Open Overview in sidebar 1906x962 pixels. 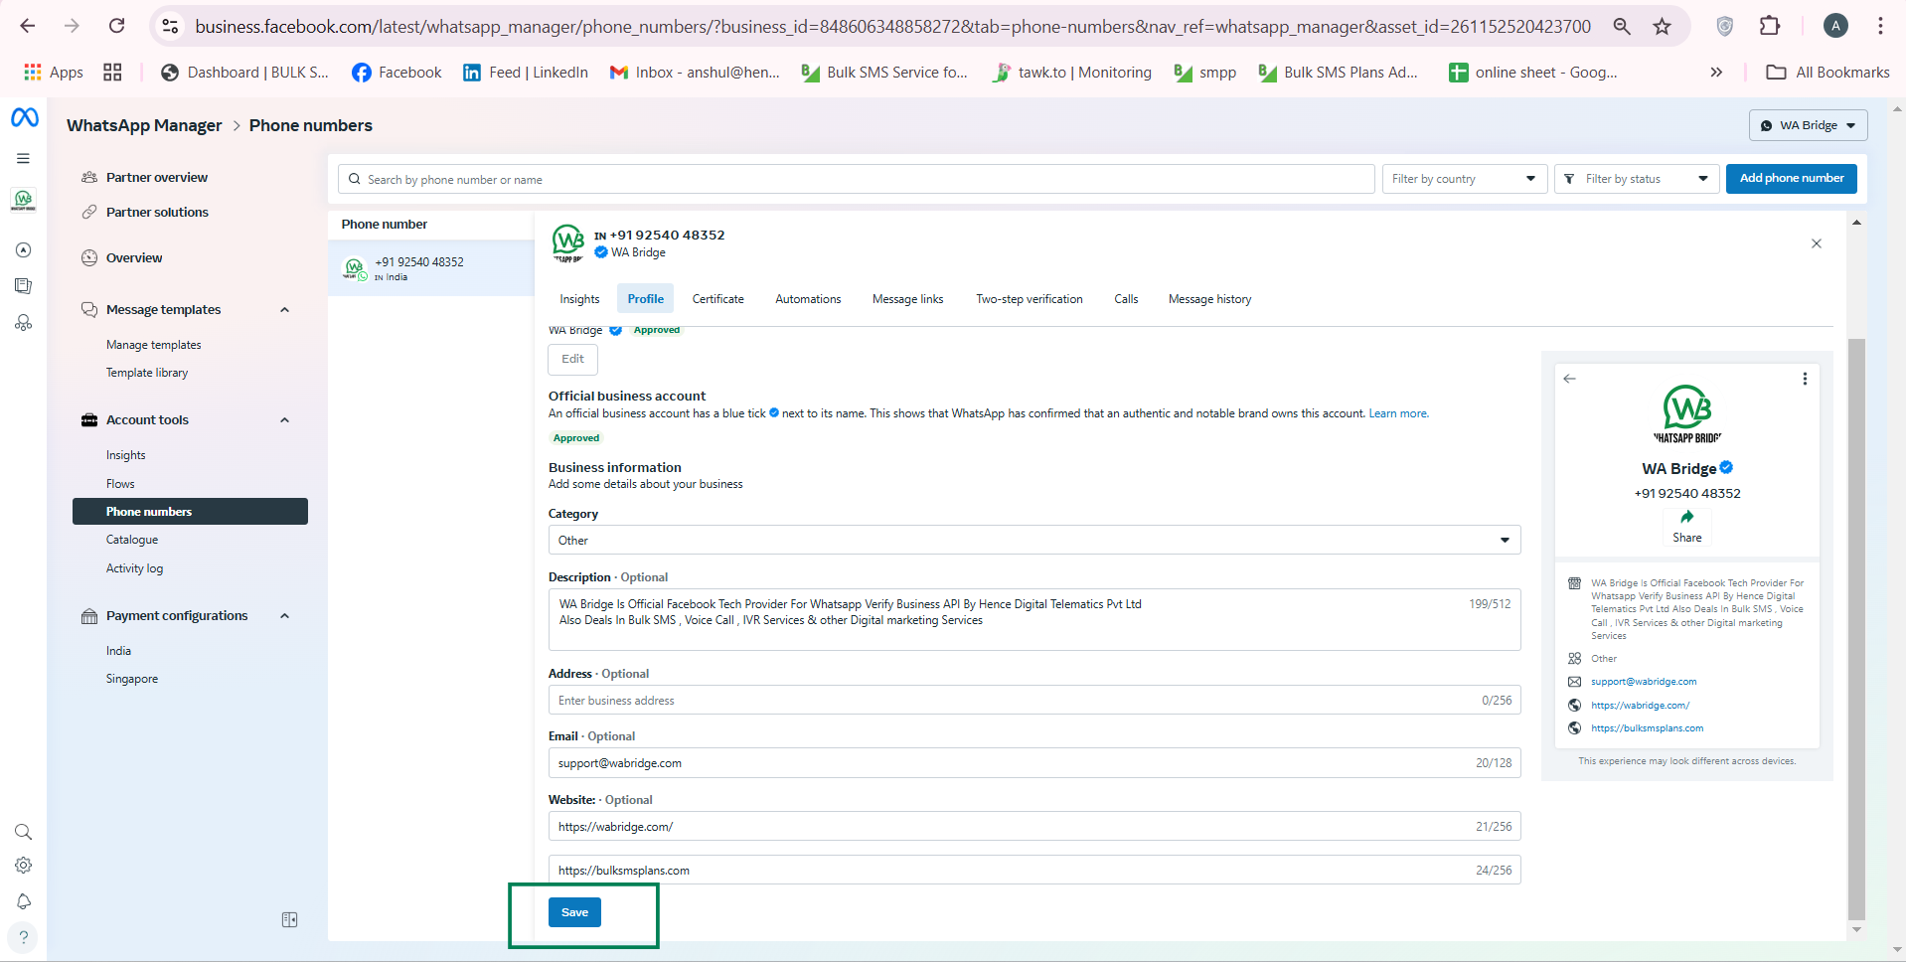(x=134, y=258)
